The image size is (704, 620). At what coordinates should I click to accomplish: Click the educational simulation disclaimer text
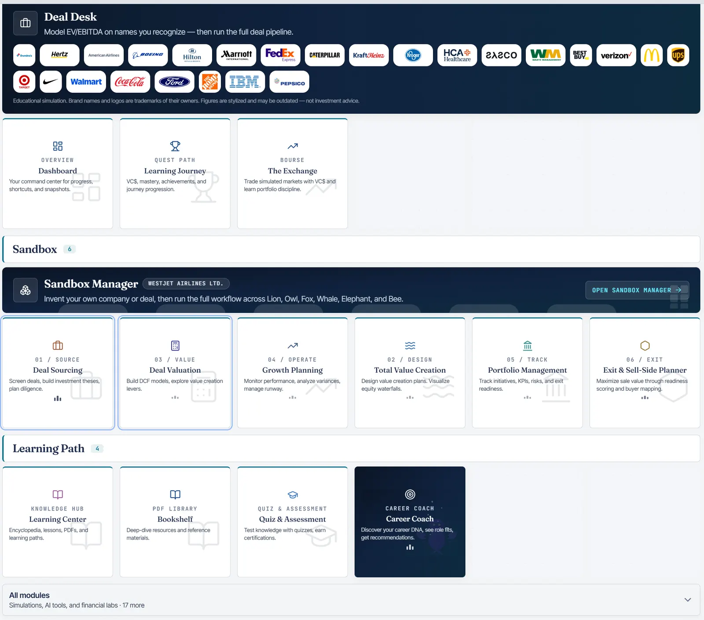pos(186,101)
